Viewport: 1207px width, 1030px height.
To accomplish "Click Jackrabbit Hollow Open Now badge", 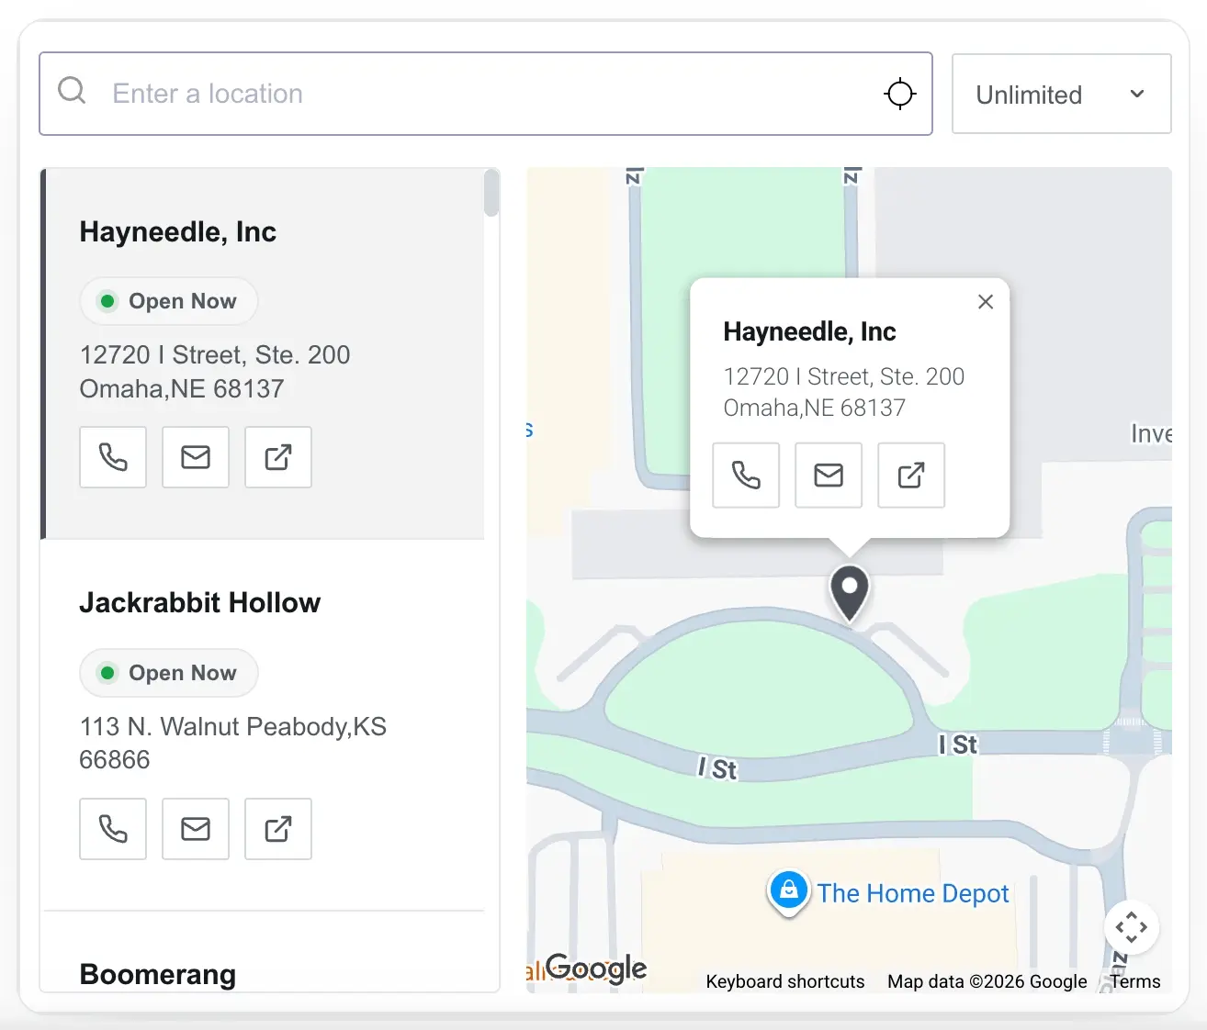I will 169,673.
